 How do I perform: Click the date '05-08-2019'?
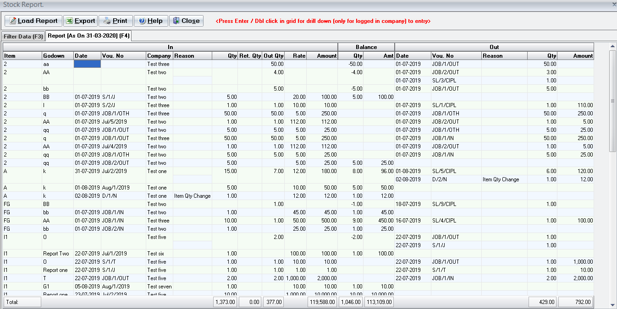click(x=87, y=287)
